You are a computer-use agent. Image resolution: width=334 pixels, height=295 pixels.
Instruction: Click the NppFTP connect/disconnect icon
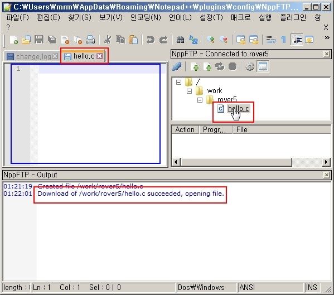click(177, 67)
